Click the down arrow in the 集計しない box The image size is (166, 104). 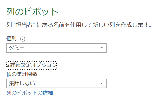[101, 83]
